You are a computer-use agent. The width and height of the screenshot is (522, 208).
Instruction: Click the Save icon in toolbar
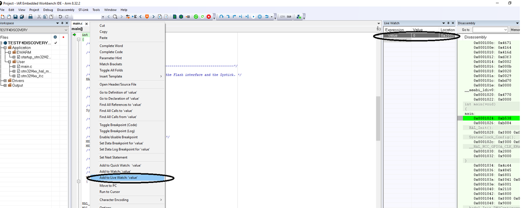(15, 17)
